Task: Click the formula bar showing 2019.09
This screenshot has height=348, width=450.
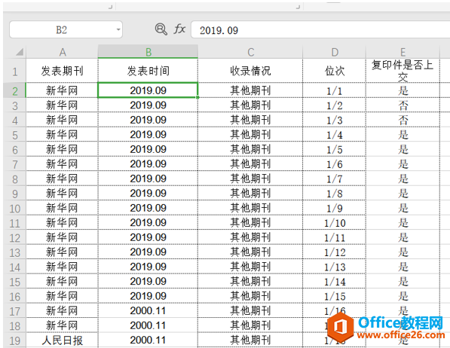Action: pos(320,30)
